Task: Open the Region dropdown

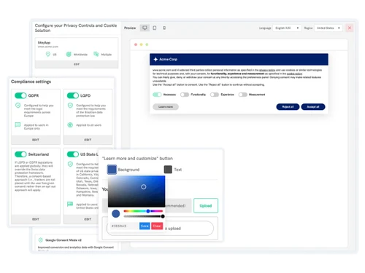Action: click(328, 28)
